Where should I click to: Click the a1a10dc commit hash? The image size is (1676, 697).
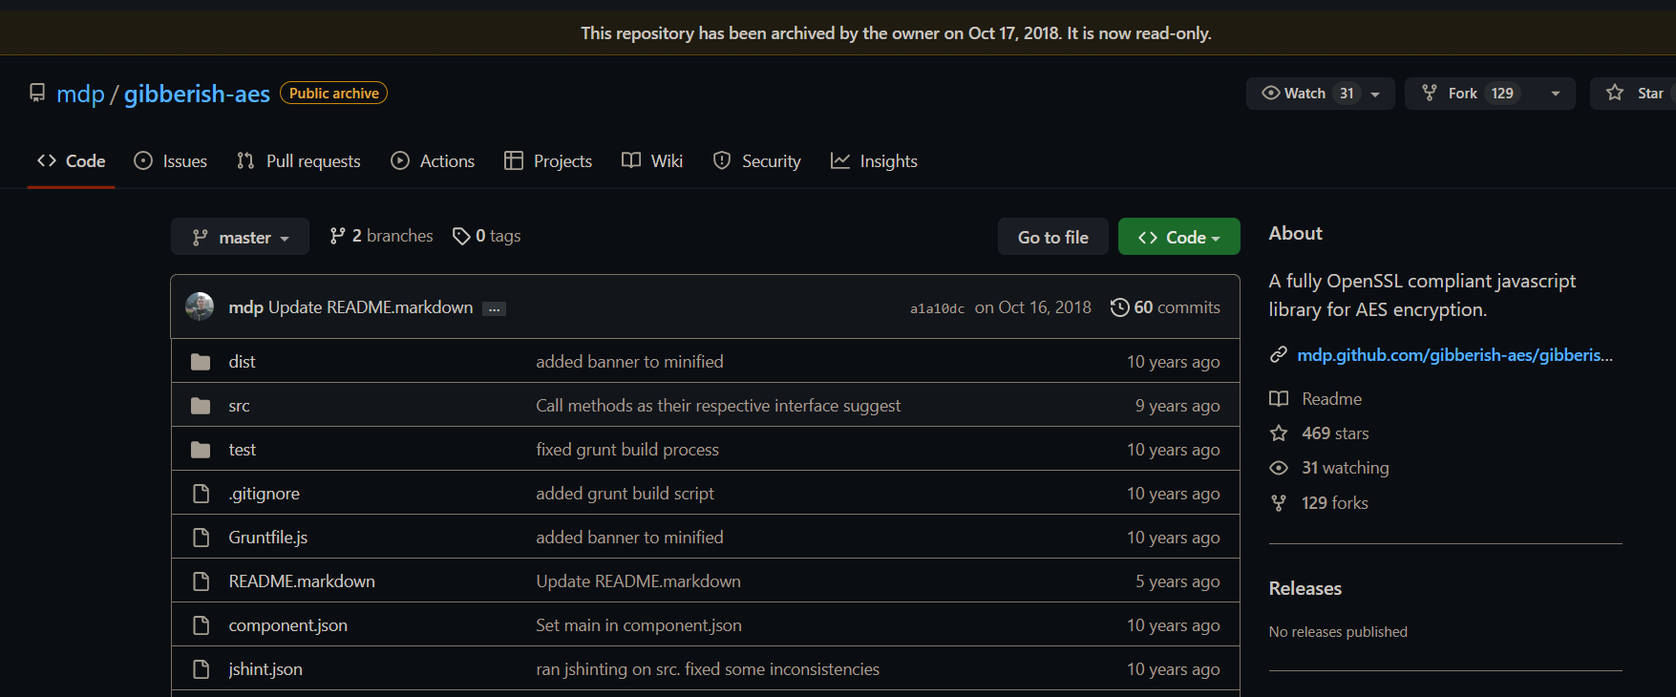point(937,308)
